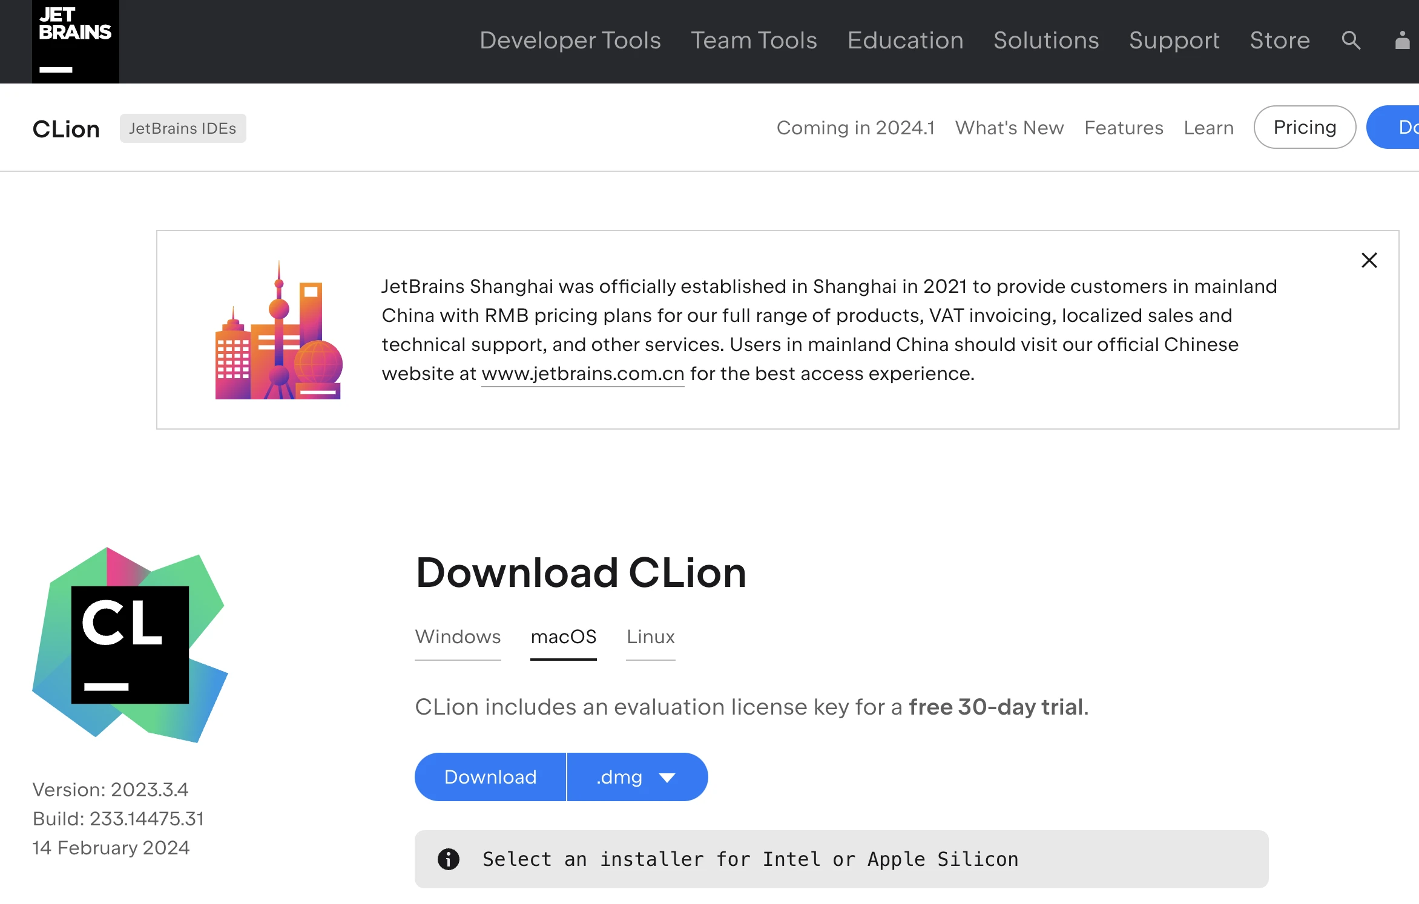Click the Download button for CLion
This screenshot has width=1419, height=904.
pos(489,777)
